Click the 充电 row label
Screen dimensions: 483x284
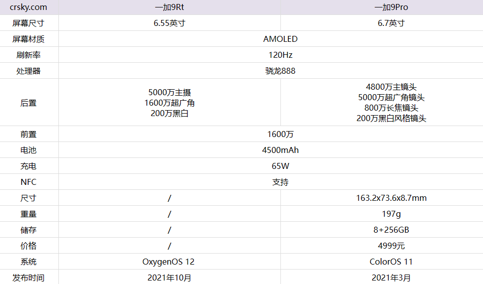[x=28, y=166]
